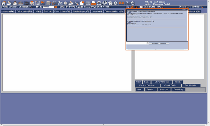210x126 pixels.
Task: Open the Employee Portal link
Action: pos(162,4)
